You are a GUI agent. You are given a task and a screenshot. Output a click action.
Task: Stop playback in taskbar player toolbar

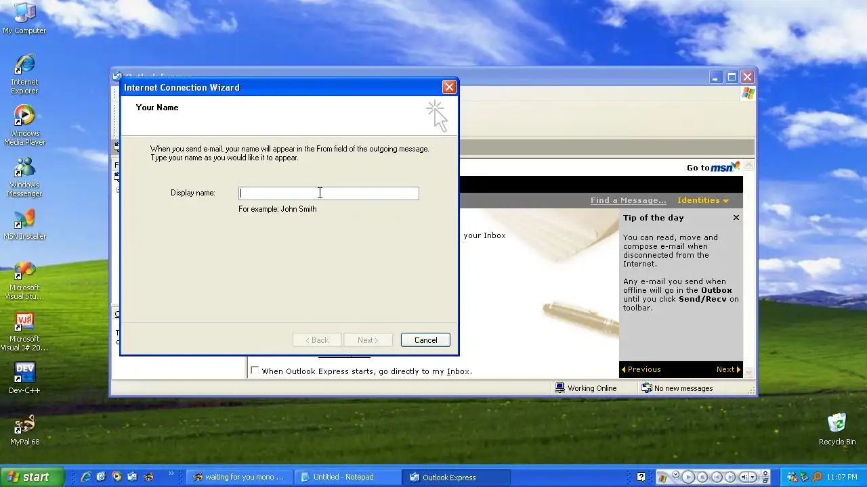702,477
